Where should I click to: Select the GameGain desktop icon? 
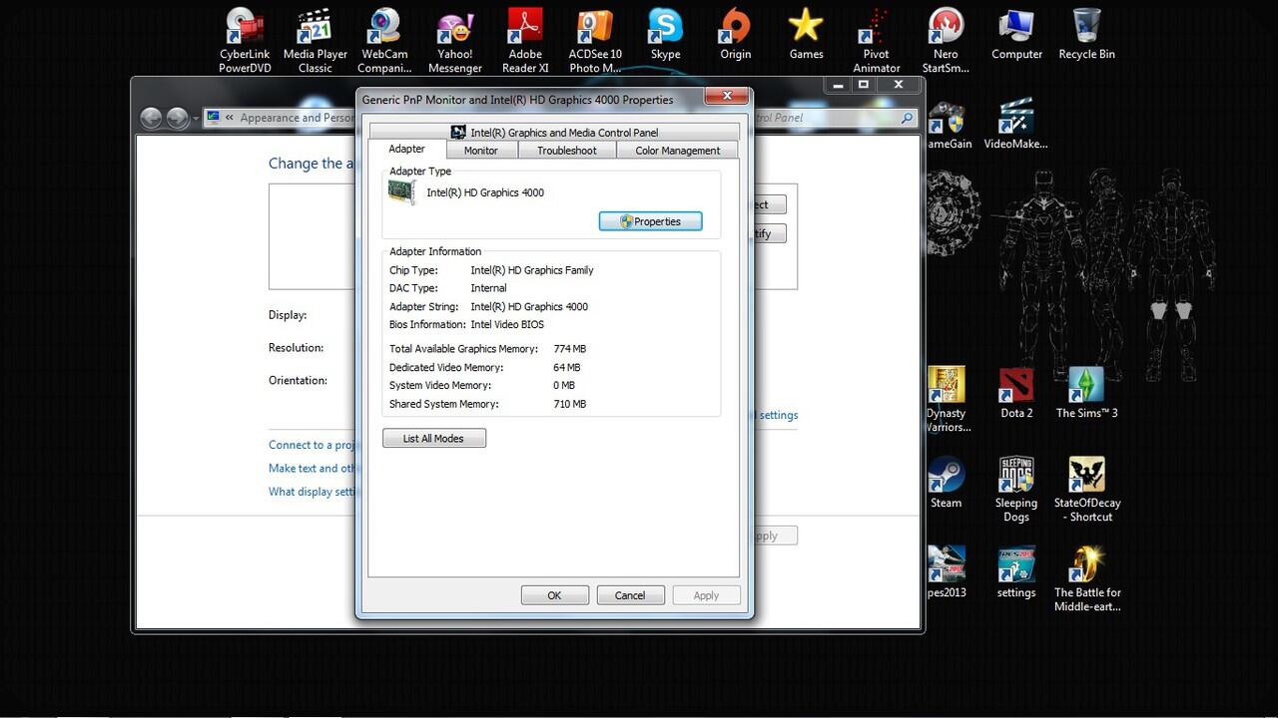[949, 124]
